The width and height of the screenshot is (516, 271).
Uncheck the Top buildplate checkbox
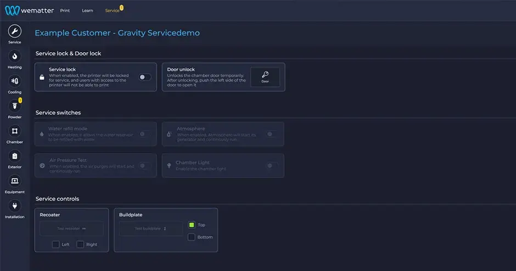[192, 225]
